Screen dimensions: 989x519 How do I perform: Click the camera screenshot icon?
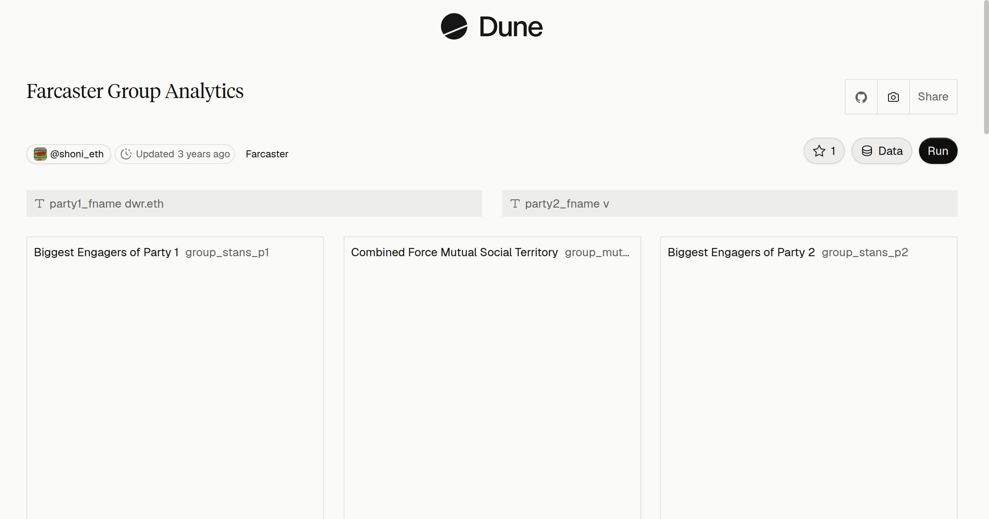coord(893,97)
